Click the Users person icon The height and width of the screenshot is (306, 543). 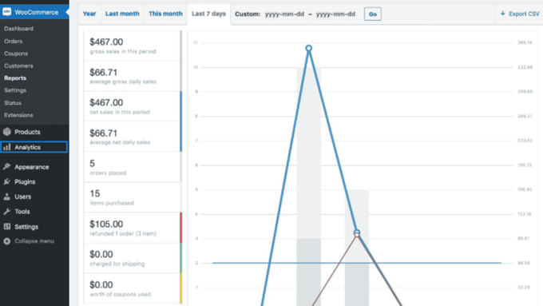(x=7, y=197)
